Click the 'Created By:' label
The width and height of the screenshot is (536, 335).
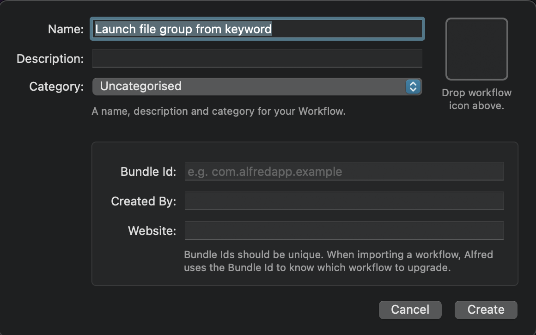[143, 201]
